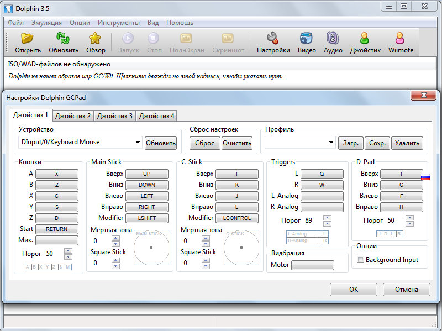442x331 pixels.
Task: Click the empty L-Analog mapping button
Action: 322,196
